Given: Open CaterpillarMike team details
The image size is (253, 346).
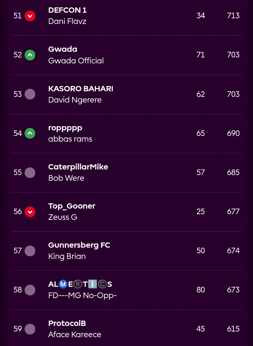Looking at the screenshot, I should point(78,167).
